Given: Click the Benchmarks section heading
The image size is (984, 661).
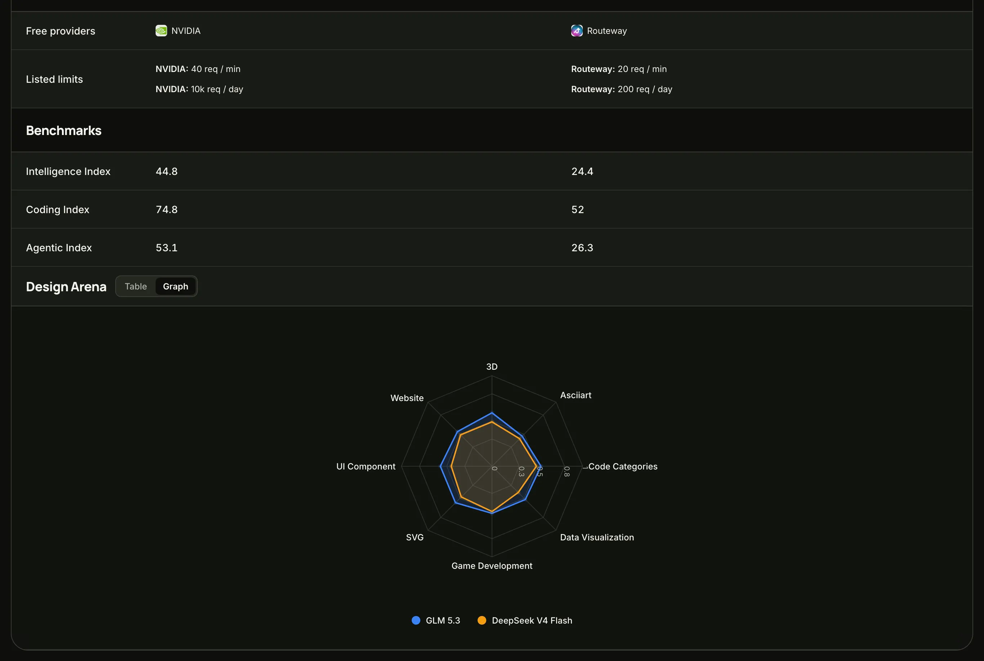Looking at the screenshot, I should (64, 131).
